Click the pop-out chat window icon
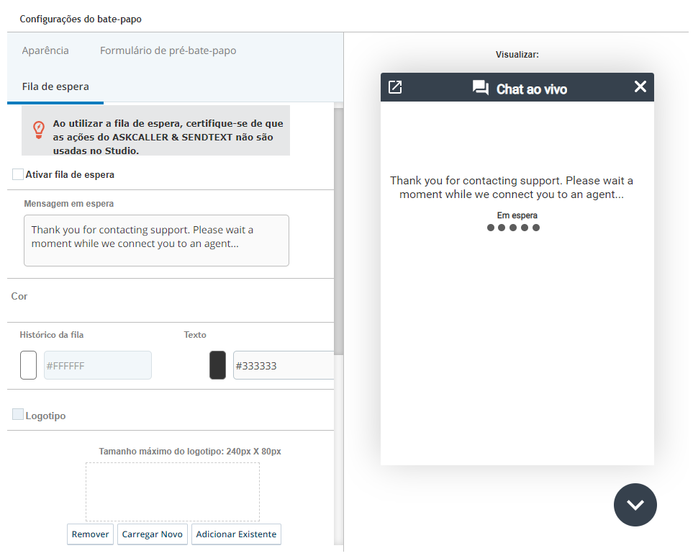 click(394, 87)
